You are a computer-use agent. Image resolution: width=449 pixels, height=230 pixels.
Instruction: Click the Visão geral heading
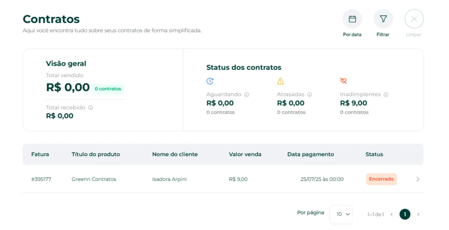pyautogui.click(x=66, y=64)
